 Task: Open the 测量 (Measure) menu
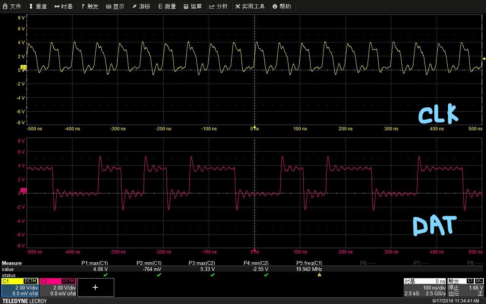[x=167, y=6]
